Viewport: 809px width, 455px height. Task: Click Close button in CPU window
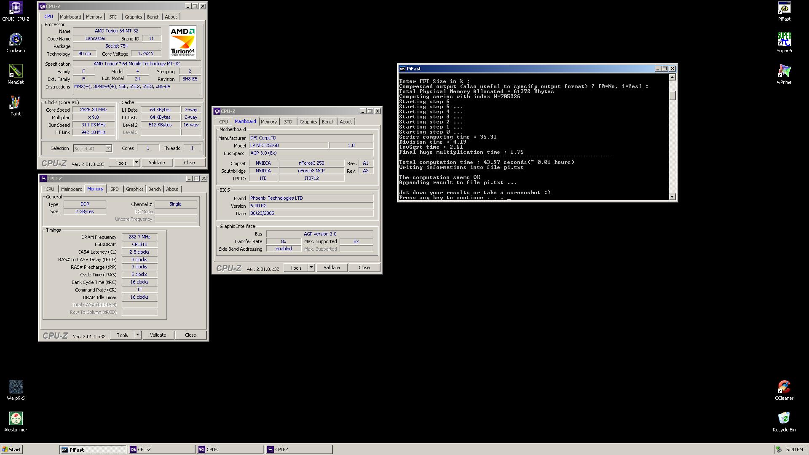point(189,163)
